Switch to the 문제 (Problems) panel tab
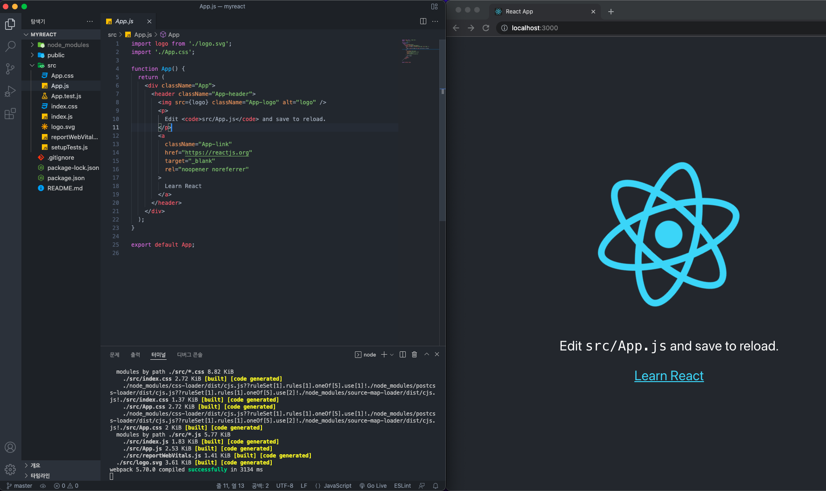Screen dimensions: 826x491 [114, 355]
